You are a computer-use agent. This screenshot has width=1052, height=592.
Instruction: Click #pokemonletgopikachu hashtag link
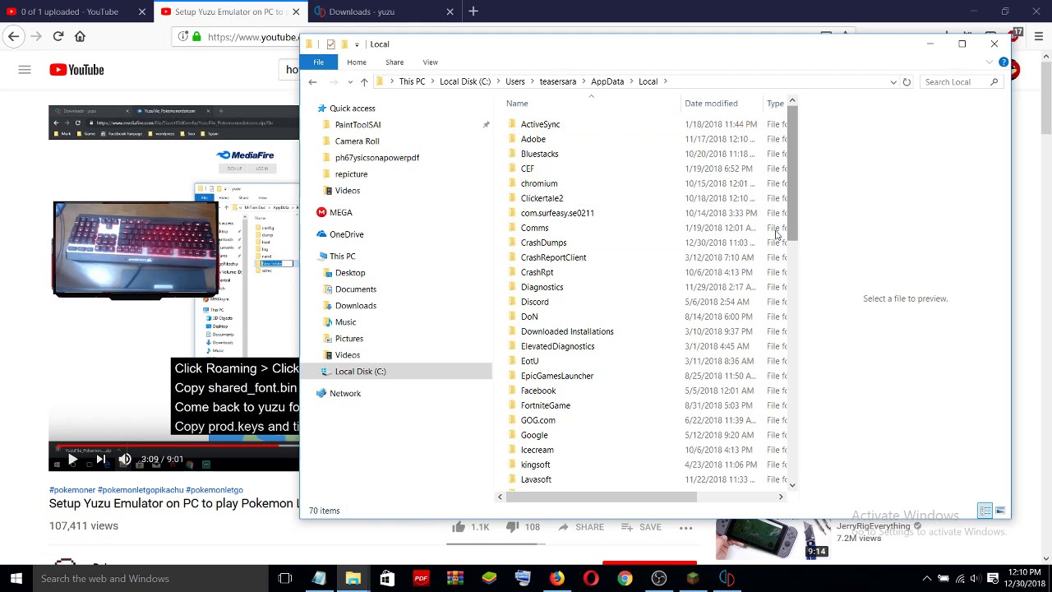141,490
